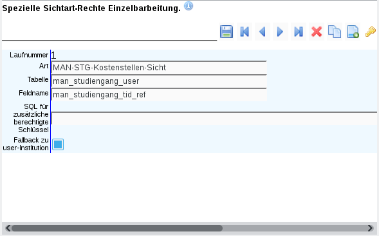The image size is (379, 236).
Task: Jump to the last record
Action: [299, 32]
